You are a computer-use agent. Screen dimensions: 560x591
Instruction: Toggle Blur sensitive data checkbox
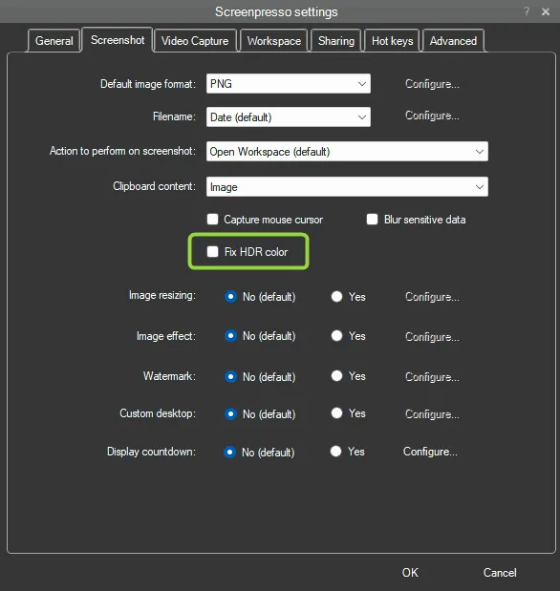pyautogui.click(x=372, y=220)
